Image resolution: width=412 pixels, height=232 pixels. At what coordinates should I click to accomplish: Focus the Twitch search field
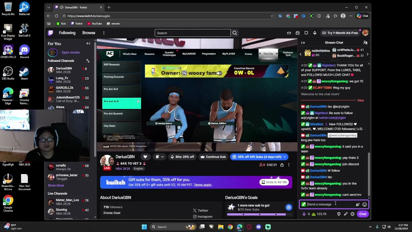(x=192, y=33)
